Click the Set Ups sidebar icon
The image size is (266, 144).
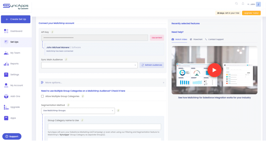tap(6, 42)
